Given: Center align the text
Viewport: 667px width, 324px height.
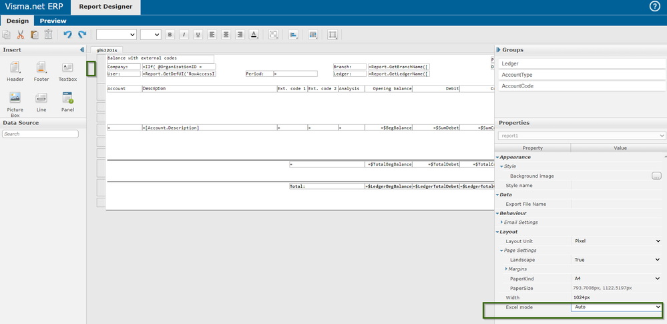Looking at the screenshot, I should (x=226, y=35).
